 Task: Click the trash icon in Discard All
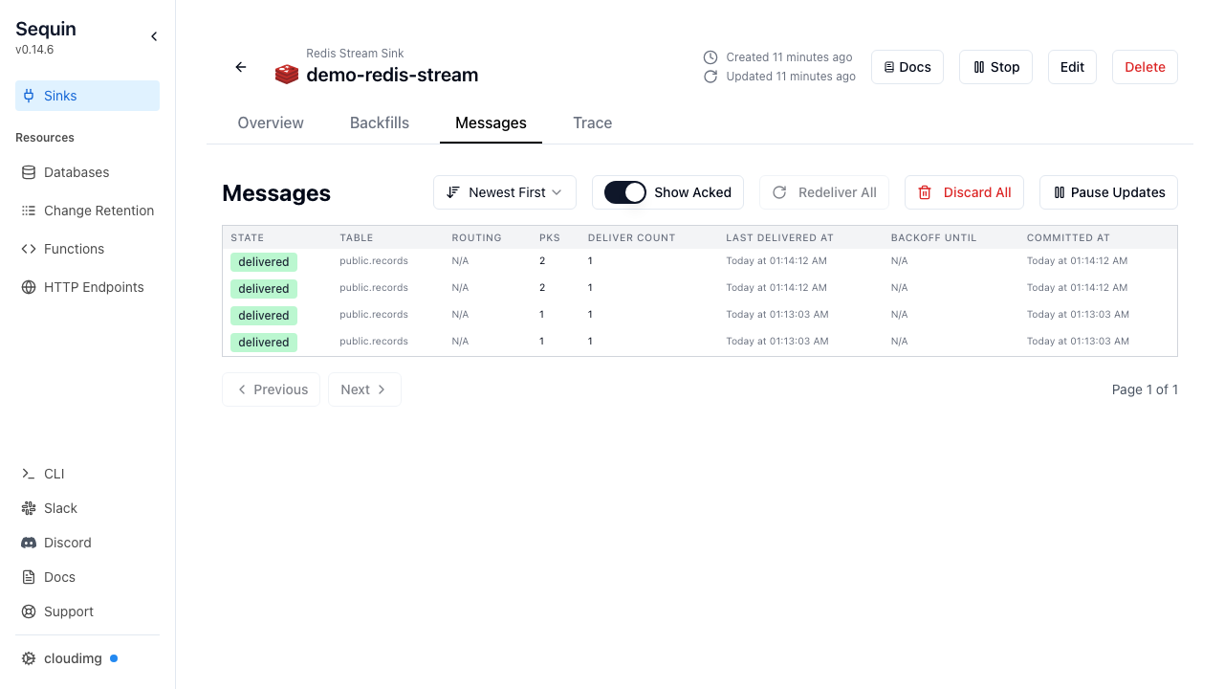(x=925, y=192)
